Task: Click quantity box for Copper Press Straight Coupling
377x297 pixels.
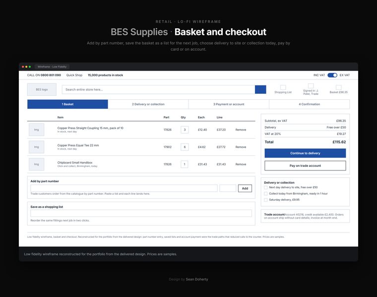Action: (185, 130)
